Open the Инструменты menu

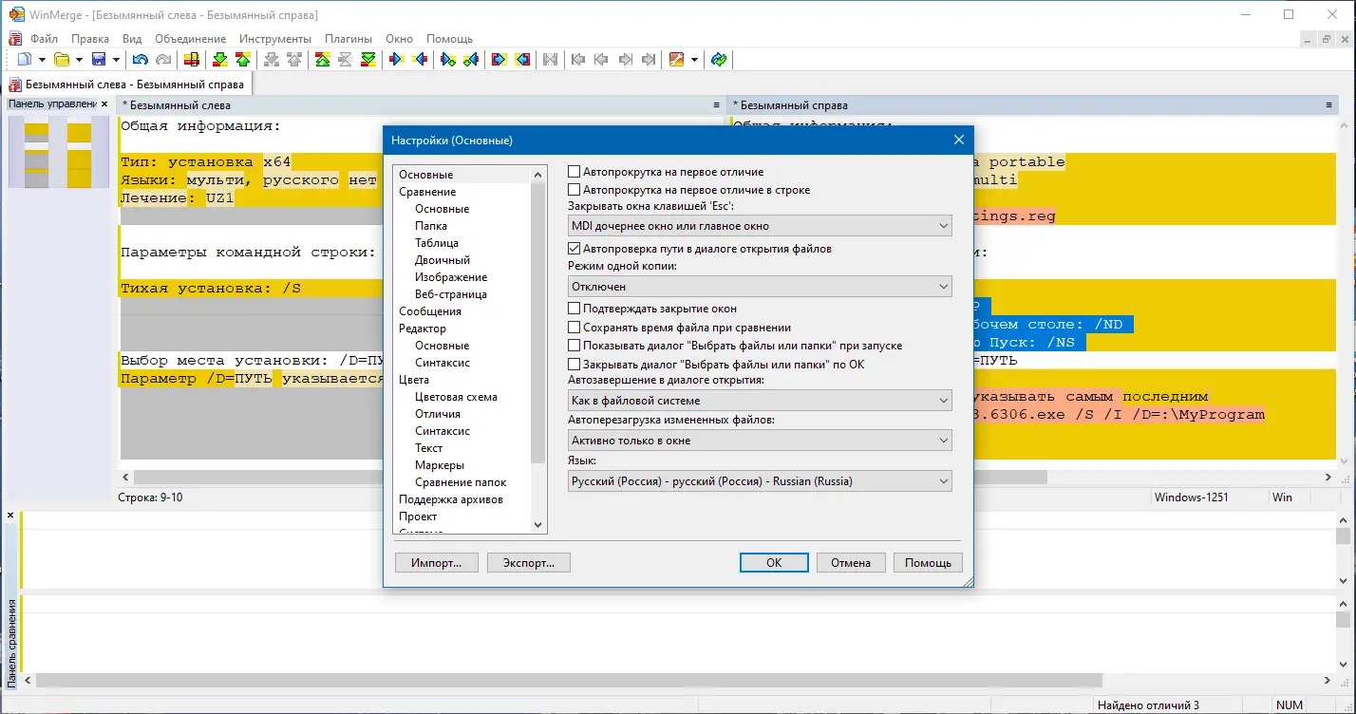click(275, 39)
